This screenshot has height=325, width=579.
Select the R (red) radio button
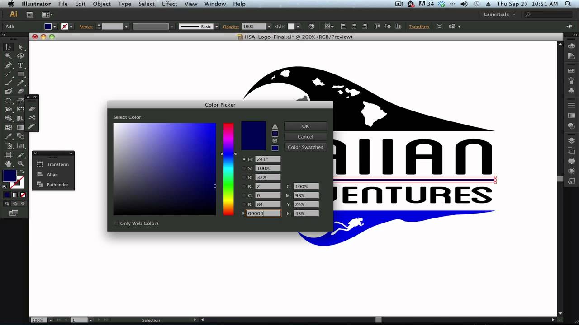click(x=244, y=186)
